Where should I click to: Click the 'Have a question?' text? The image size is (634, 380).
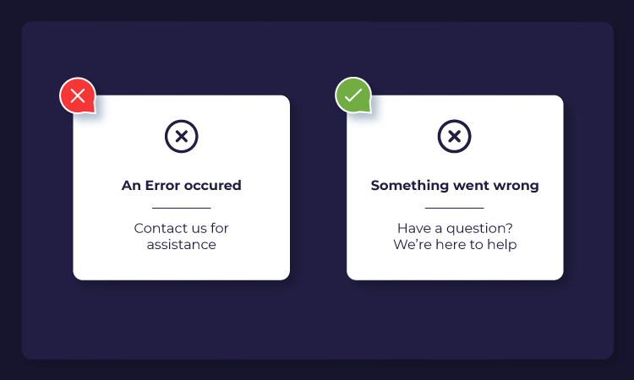click(455, 229)
